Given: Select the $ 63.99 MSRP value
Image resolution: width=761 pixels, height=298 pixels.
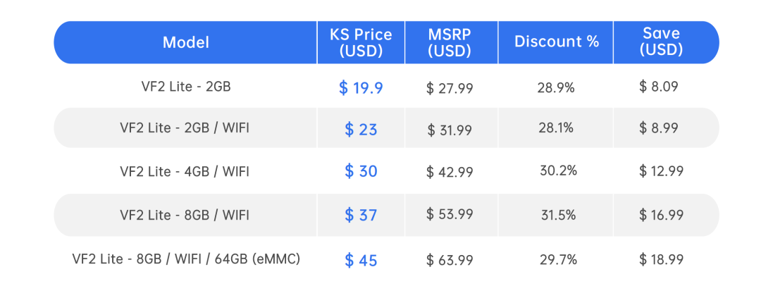Looking at the screenshot, I should (450, 260).
